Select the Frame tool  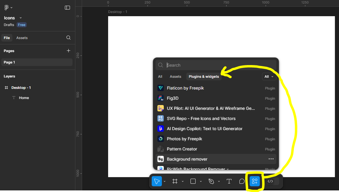[x=175, y=181]
